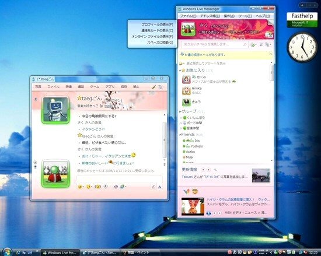Open the invitation mail notification link

tap(205, 55)
